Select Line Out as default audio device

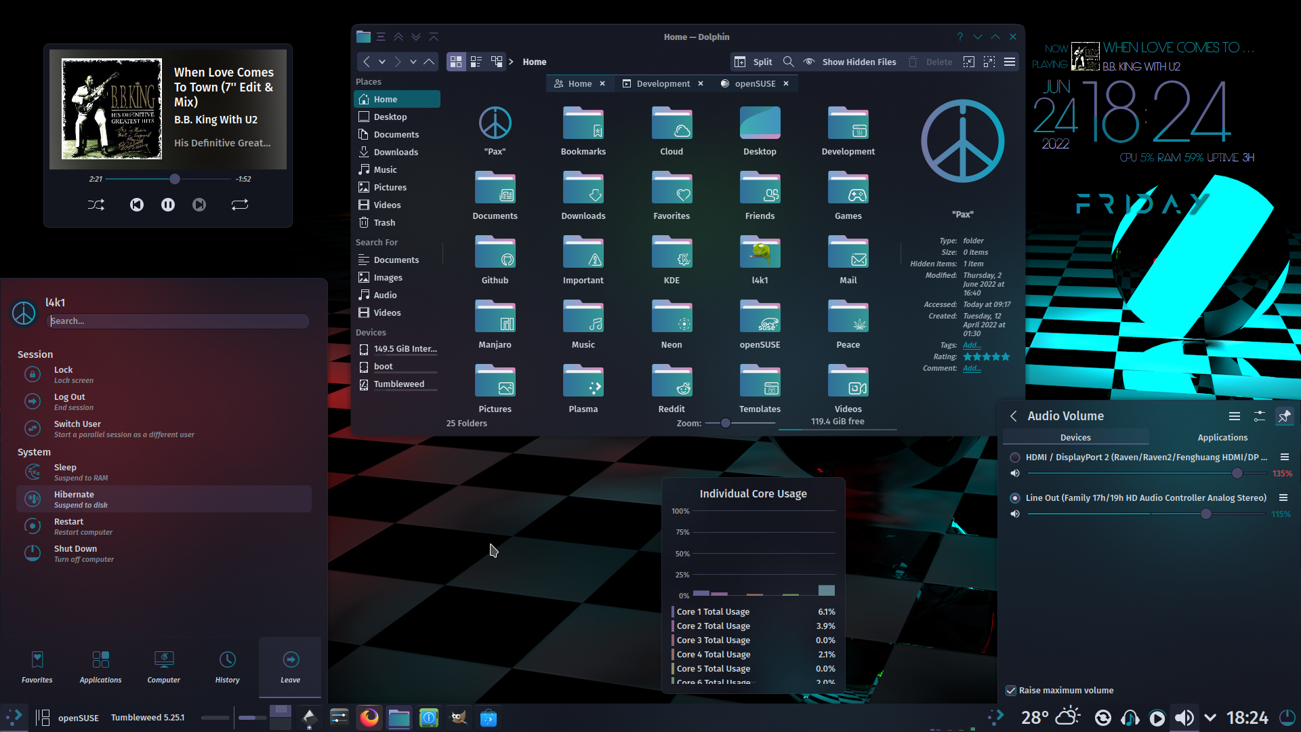[1015, 498]
